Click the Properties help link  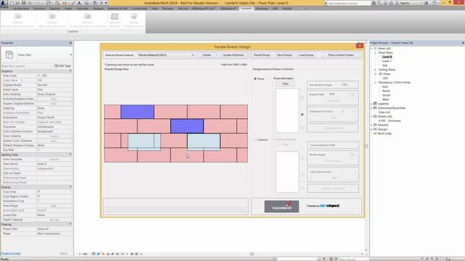click(x=11, y=254)
